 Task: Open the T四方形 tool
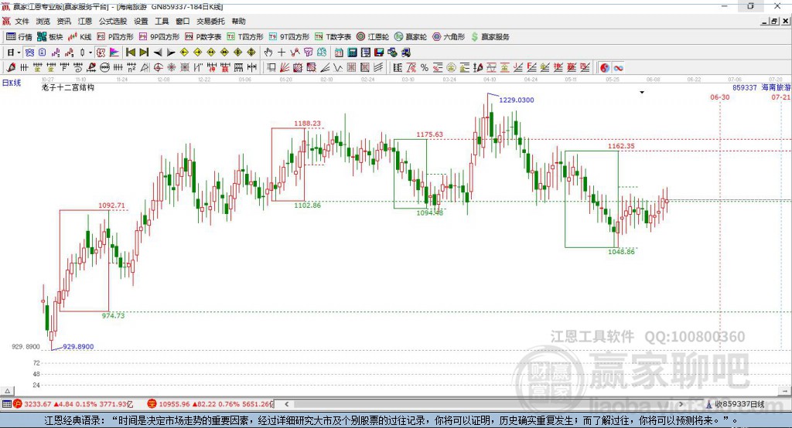tap(245, 37)
